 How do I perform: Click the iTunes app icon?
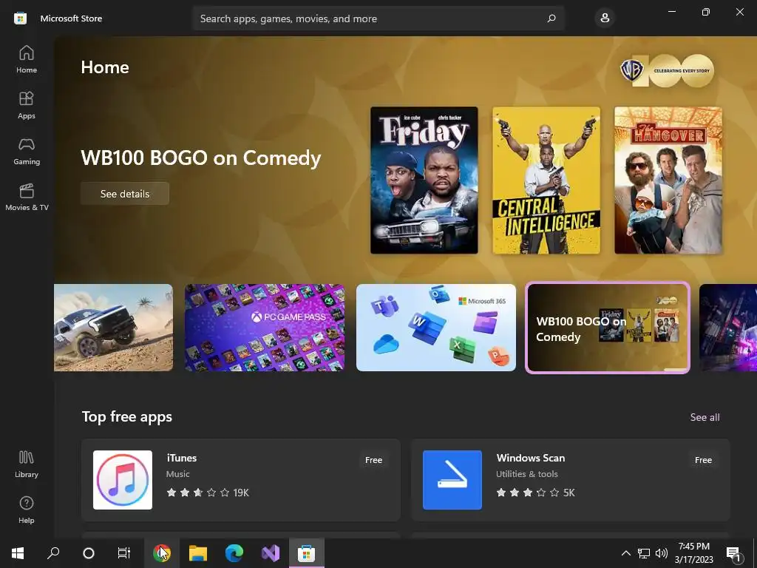tap(123, 479)
